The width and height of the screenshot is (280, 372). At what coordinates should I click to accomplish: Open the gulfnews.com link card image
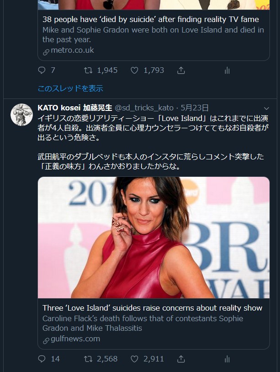(x=153, y=237)
